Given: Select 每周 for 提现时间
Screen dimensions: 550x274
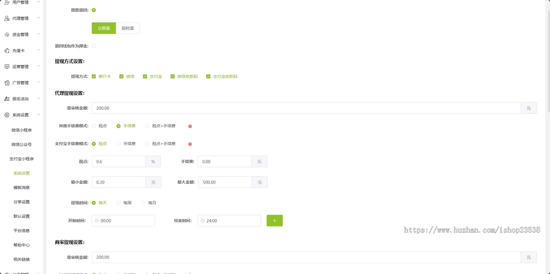Looking at the screenshot, I should click(118, 203).
